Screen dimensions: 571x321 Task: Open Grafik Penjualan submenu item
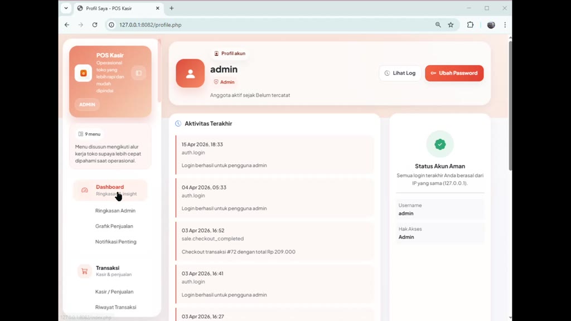(x=114, y=226)
